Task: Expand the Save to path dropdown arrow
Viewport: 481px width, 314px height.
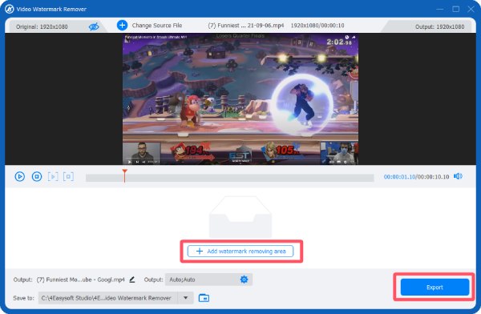Action: (x=186, y=298)
